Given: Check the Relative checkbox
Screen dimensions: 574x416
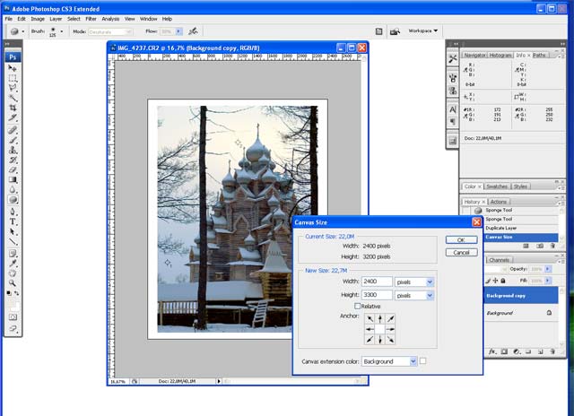Looking at the screenshot, I should 358,306.
